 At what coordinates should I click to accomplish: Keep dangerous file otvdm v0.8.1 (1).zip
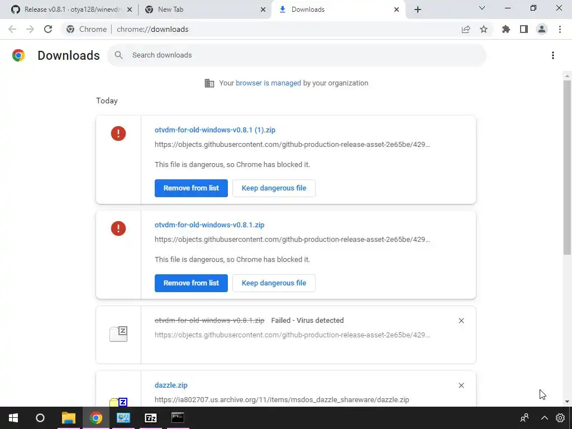(274, 188)
